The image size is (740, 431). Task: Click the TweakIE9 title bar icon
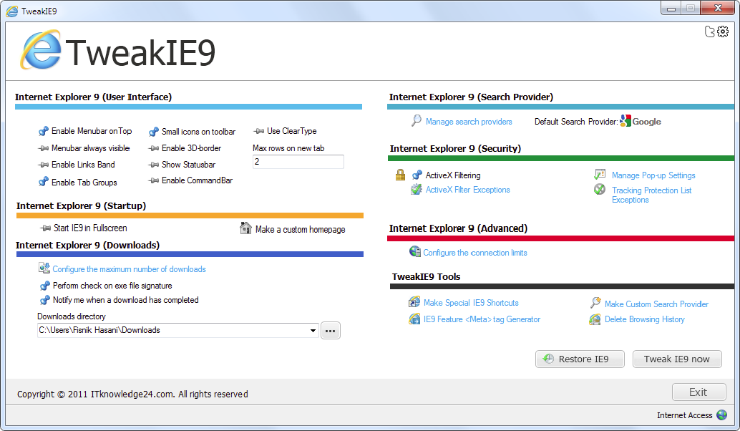[x=11, y=11]
